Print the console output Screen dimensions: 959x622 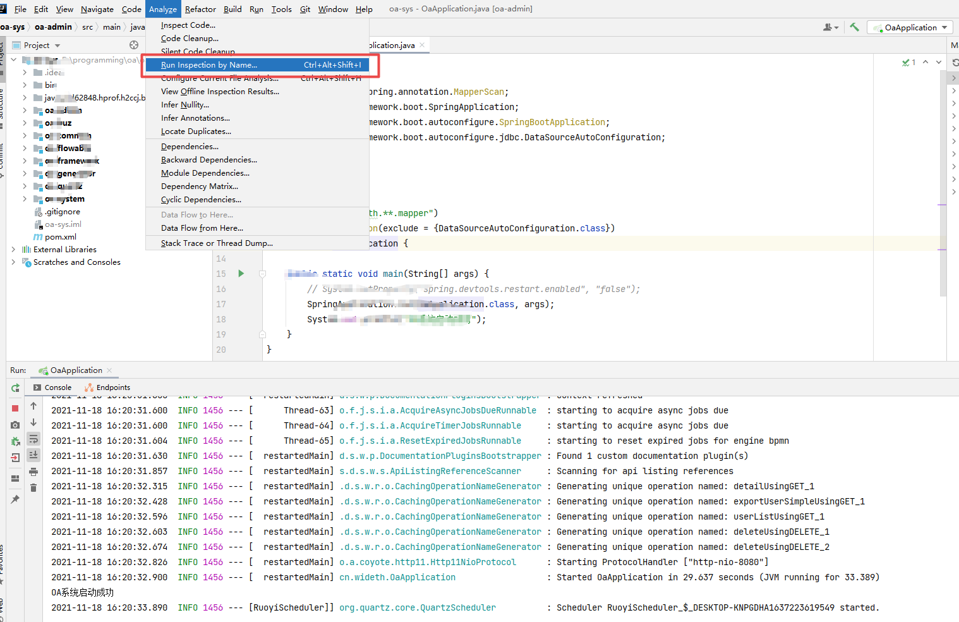33,472
